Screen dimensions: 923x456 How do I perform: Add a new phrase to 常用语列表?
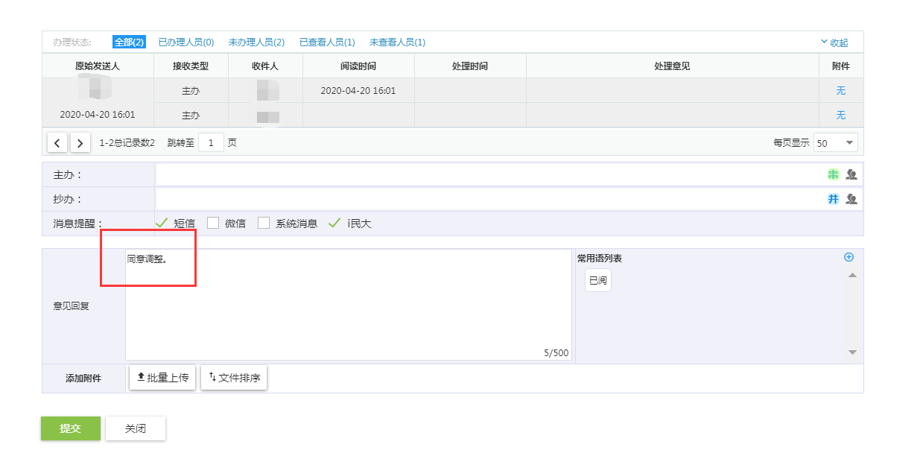point(849,257)
